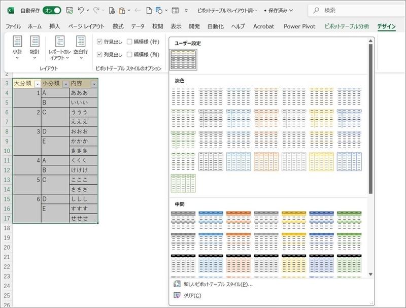
Task: Click the Undo arrow icon
Action: click(x=81, y=10)
